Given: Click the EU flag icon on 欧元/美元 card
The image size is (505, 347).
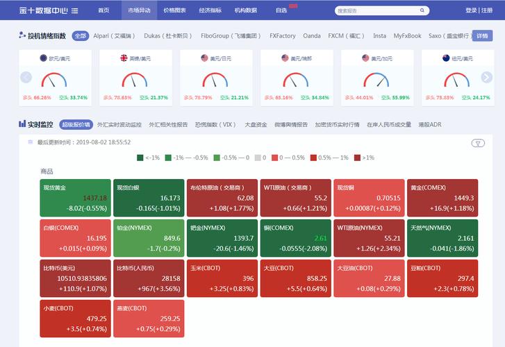Looking at the screenshot, I should (43, 59).
